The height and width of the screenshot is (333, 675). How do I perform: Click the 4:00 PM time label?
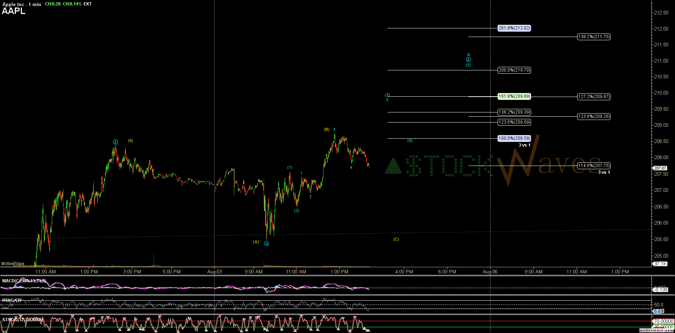[x=404, y=272]
